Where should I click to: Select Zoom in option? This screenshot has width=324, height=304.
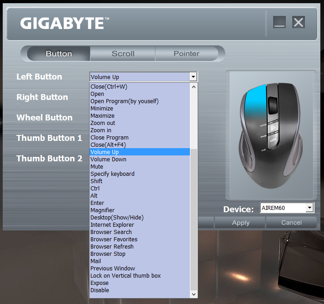[x=140, y=130]
